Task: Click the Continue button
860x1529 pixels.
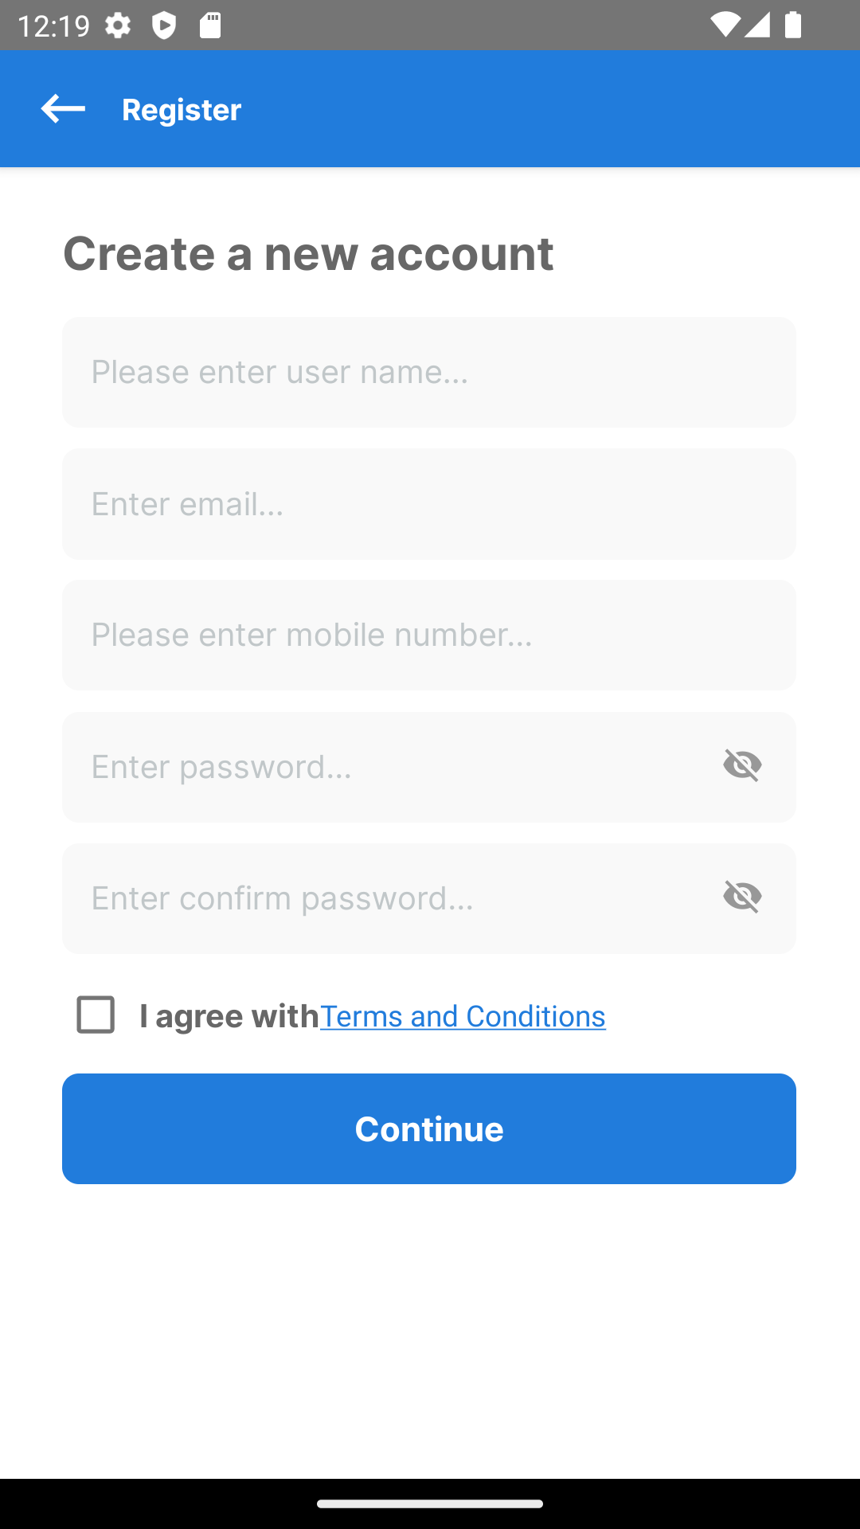Action: (x=429, y=1128)
